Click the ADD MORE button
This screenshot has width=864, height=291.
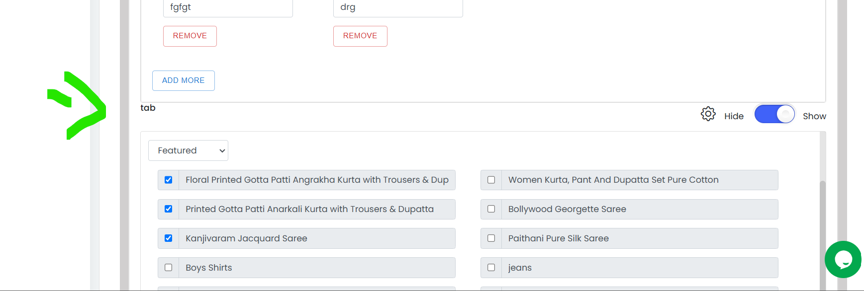[x=184, y=80]
